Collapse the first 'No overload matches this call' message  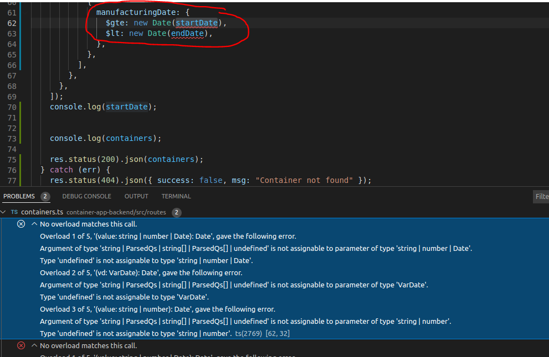coord(34,224)
